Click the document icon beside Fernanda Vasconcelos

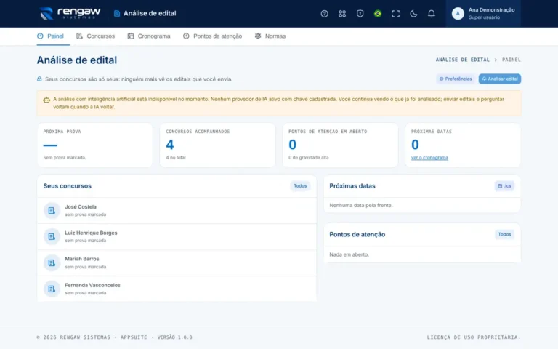[x=52, y=289]
